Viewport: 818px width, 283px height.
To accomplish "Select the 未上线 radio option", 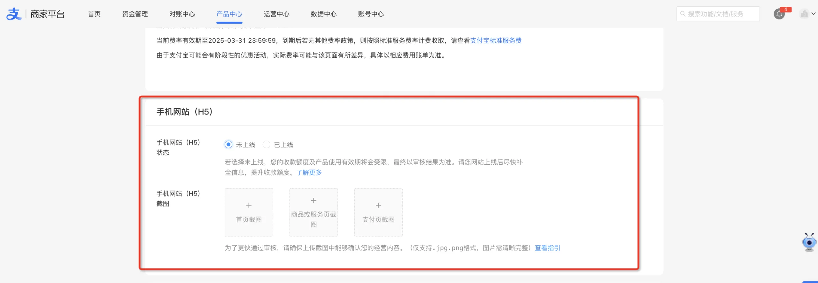I will tap(228, 145).
